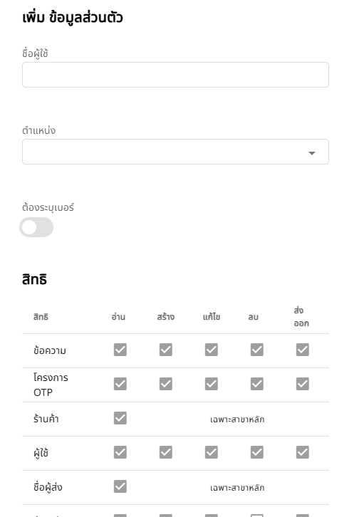
Task: Uncheck สร้าง permission for ข้อความ
Action: coord(166,350)
